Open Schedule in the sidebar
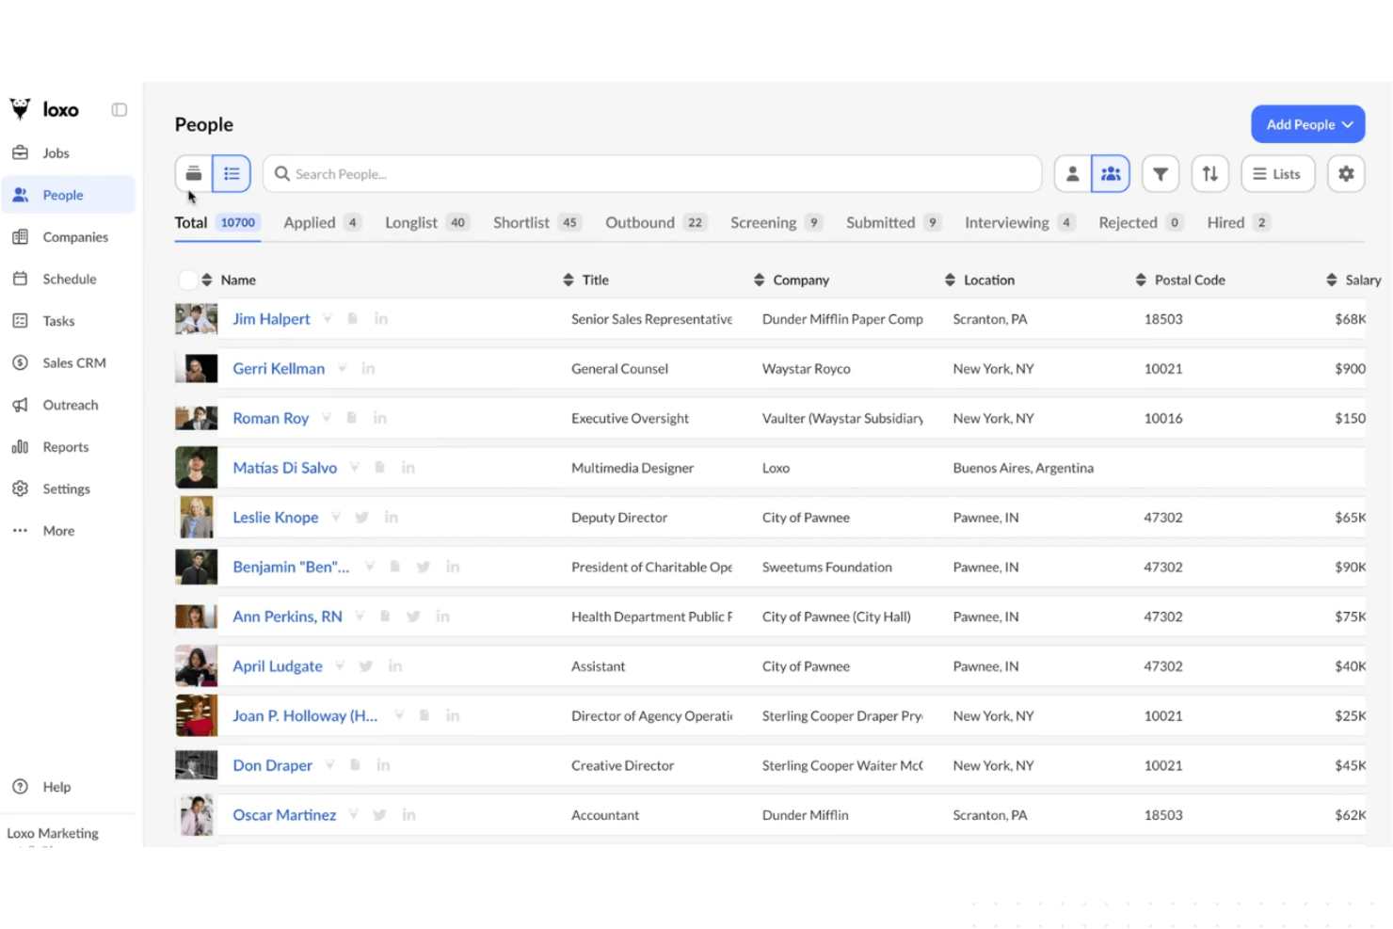The image size is (1393, 929). [x=68, y=280]
